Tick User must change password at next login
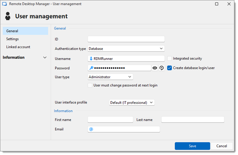This screenshot has height=155, width=238. point(90,85)
